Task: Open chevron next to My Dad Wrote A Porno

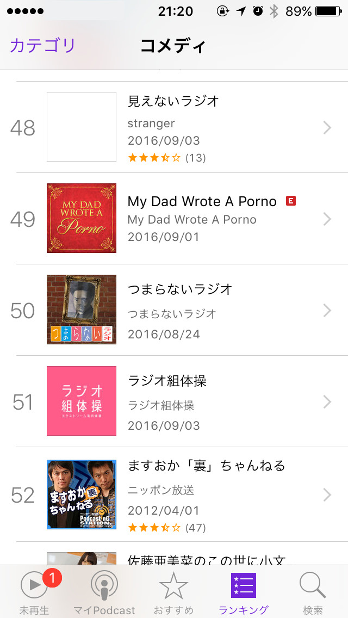Action: [327, 219]
